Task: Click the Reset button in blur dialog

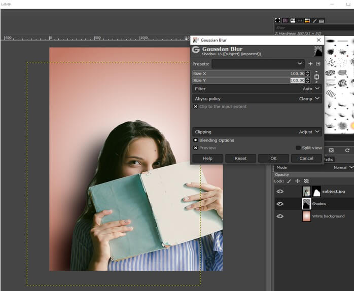Action: pos(240,158)
